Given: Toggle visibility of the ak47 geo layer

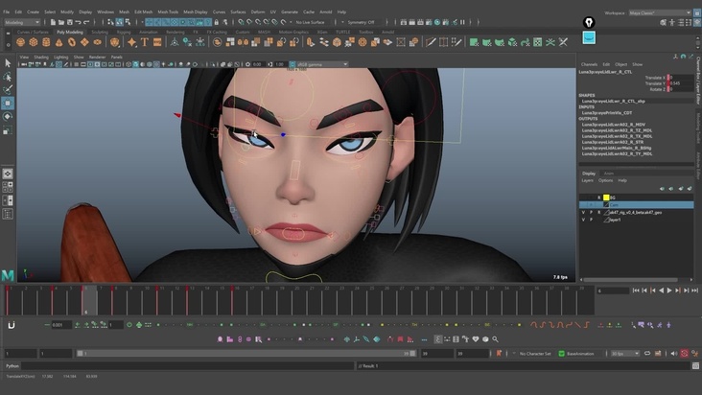Looking at the screenshot, I should (583, 212).
